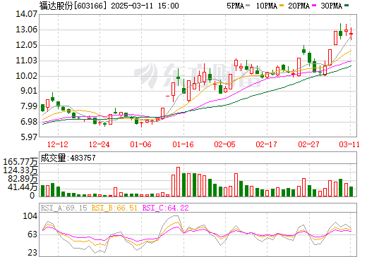This screenshot has width=367, height=257.
Task: Select the 10PMA legend label
Action: click(267, 6)
